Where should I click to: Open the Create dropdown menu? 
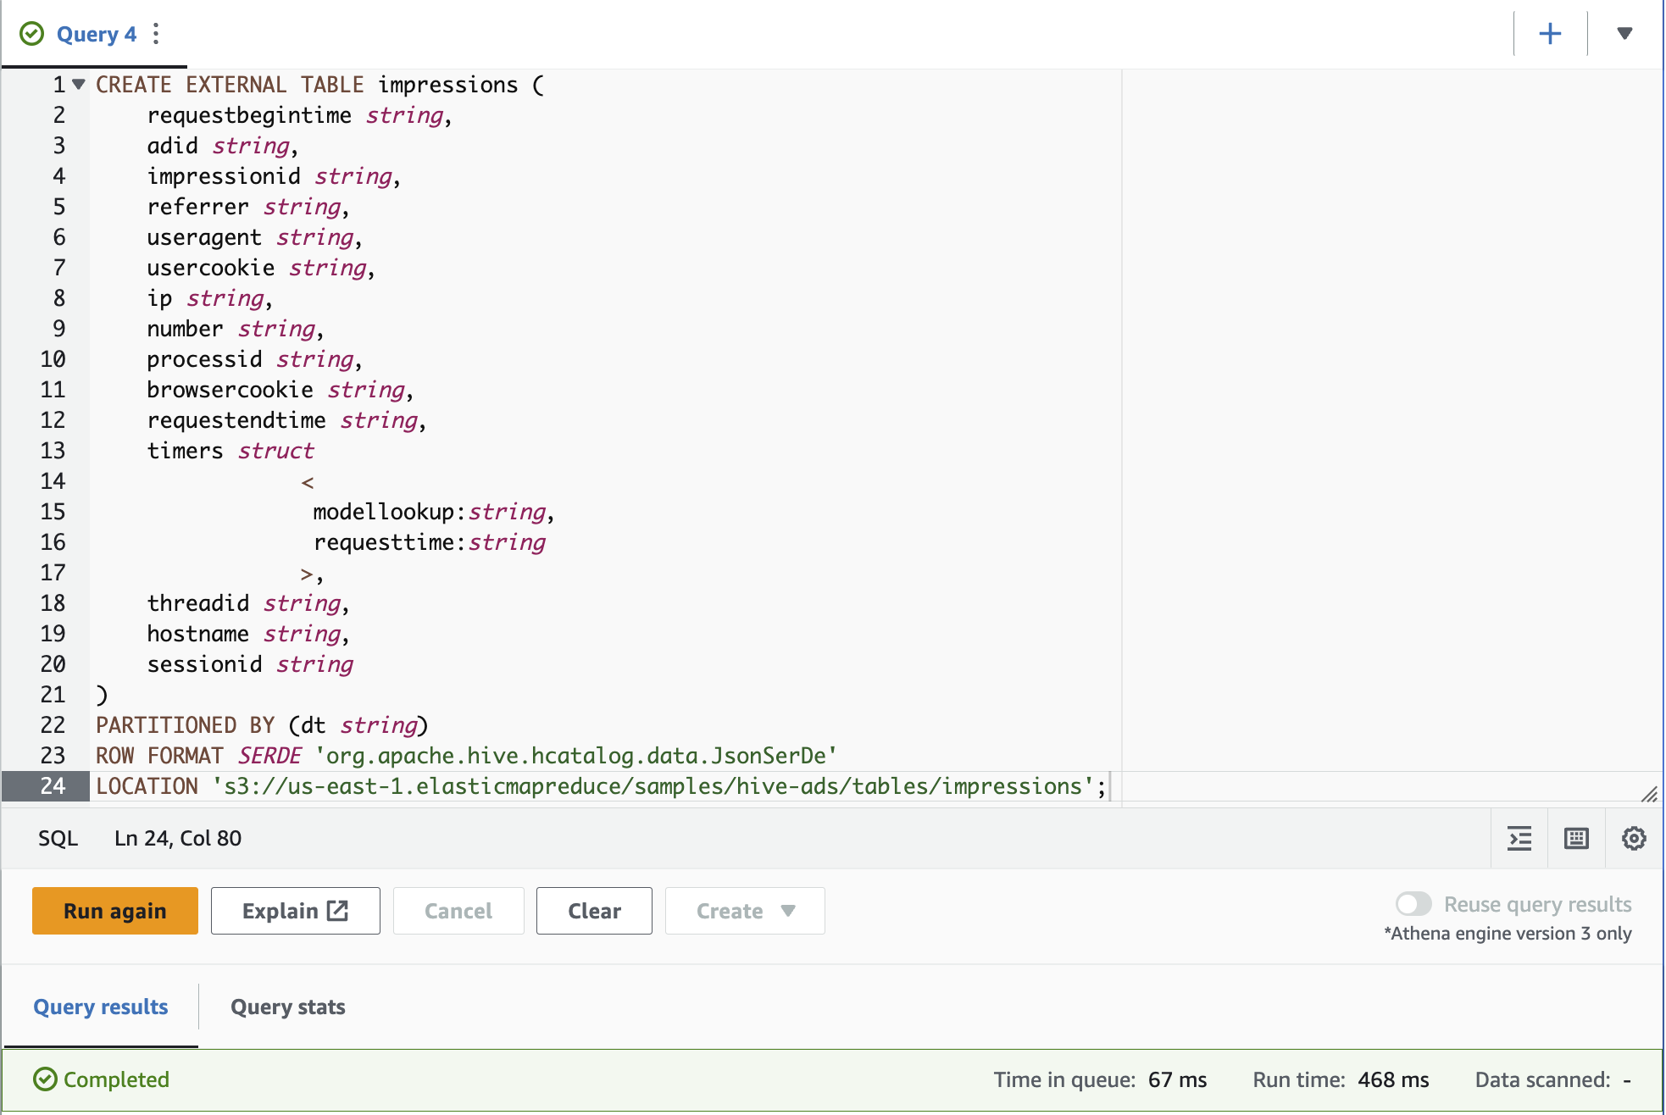pyautogui.click(x=745, y=911)
